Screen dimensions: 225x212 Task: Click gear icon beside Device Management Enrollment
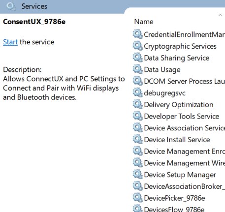(138, 151)
